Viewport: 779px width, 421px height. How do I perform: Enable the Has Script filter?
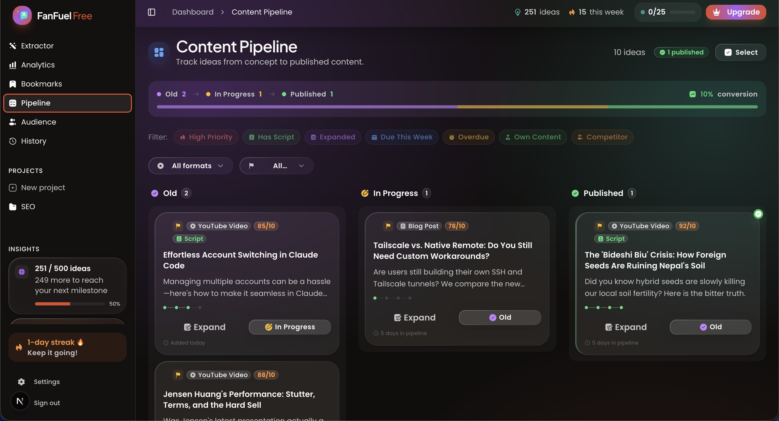[x=271, y=137]
